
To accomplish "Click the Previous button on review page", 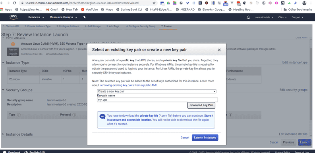I will pyautogui.click(x=288, y=142).
